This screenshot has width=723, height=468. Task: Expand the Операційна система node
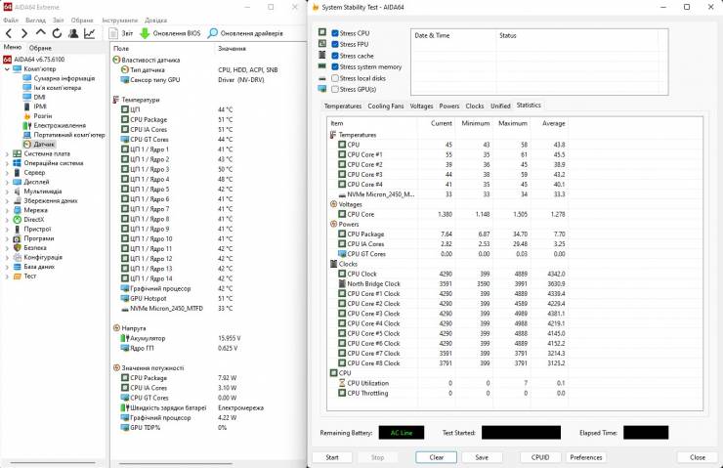click(7, 163)
